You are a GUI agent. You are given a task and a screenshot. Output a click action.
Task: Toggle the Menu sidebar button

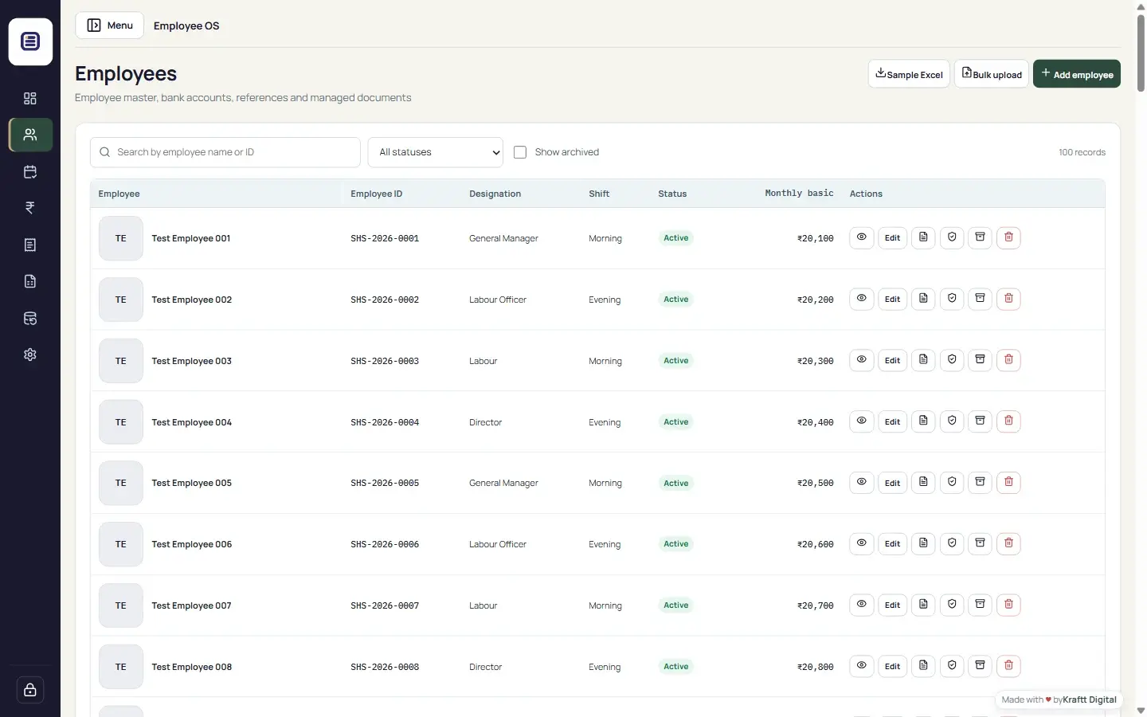click(x=110, y=25)
